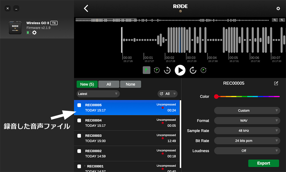Click the waveform overview strip at top

[x=172, y=20]
